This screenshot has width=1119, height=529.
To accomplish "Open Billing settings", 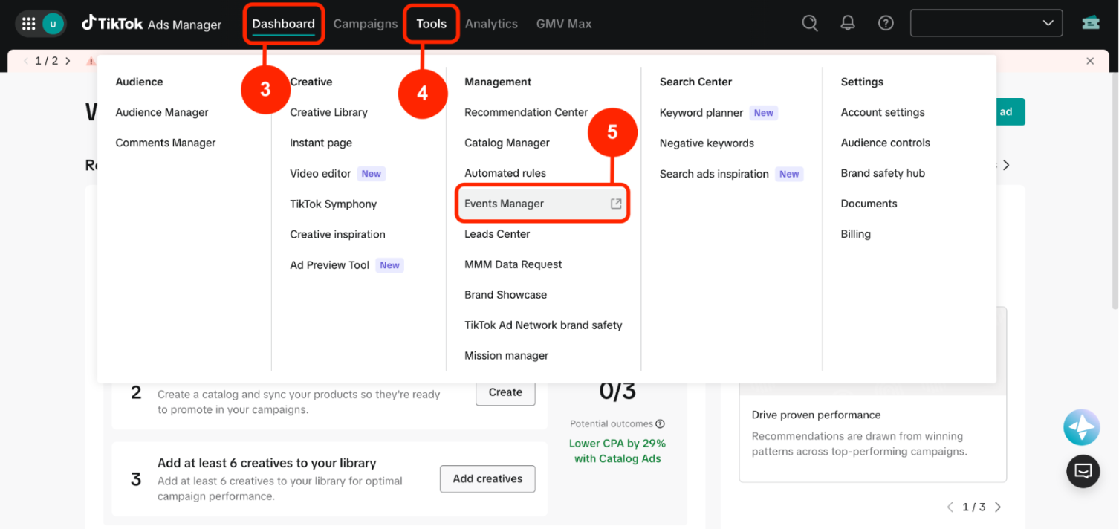I will coord(855,234).
